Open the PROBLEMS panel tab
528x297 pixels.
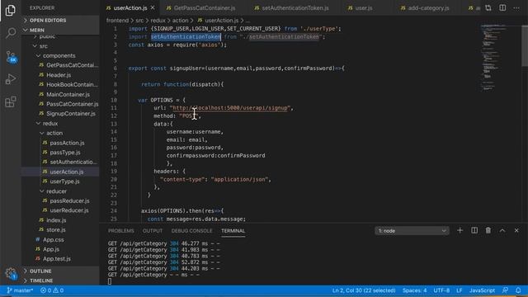121,231
